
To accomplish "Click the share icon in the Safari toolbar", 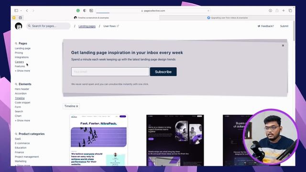I will (x=277, y=11).
